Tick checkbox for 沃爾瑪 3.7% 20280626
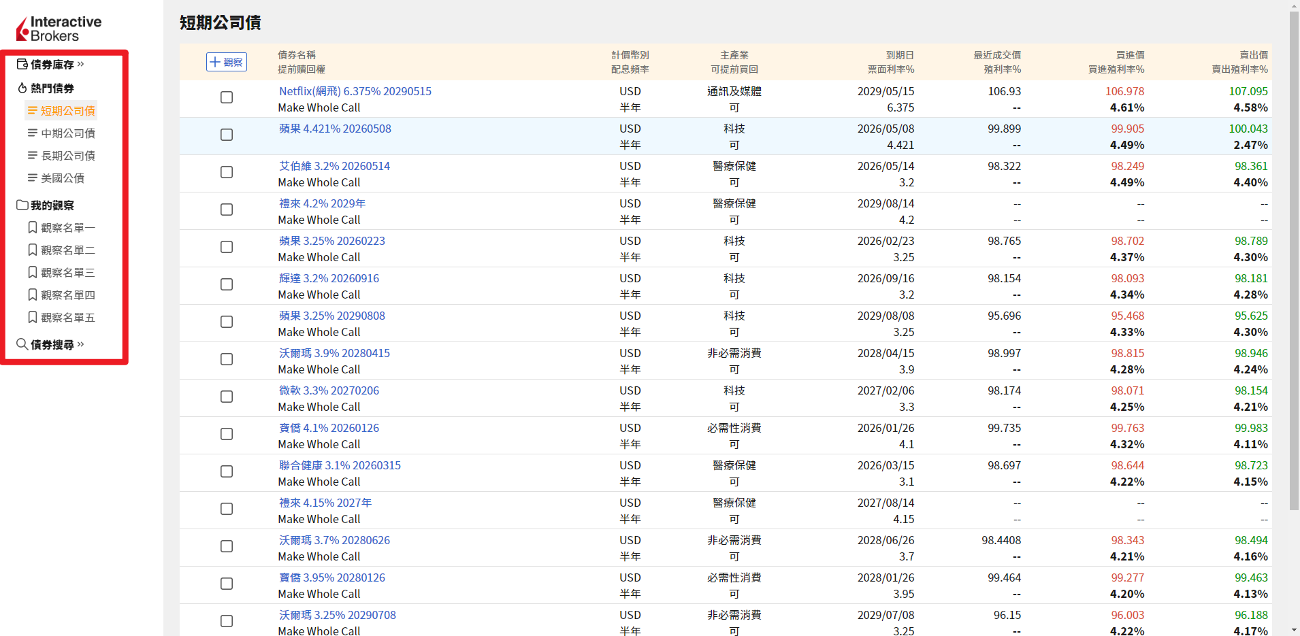Image resolution: width=1300 pixels, height=636 pixels. pos(227,546)
